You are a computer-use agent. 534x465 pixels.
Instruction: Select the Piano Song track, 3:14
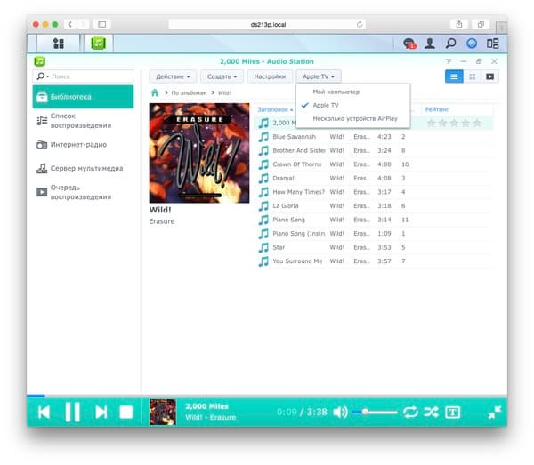pyautogui.click(x=374, y=220)
